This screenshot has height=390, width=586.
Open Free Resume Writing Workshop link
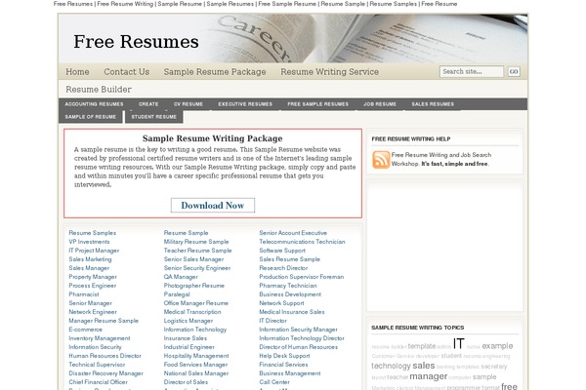[441, 159]
